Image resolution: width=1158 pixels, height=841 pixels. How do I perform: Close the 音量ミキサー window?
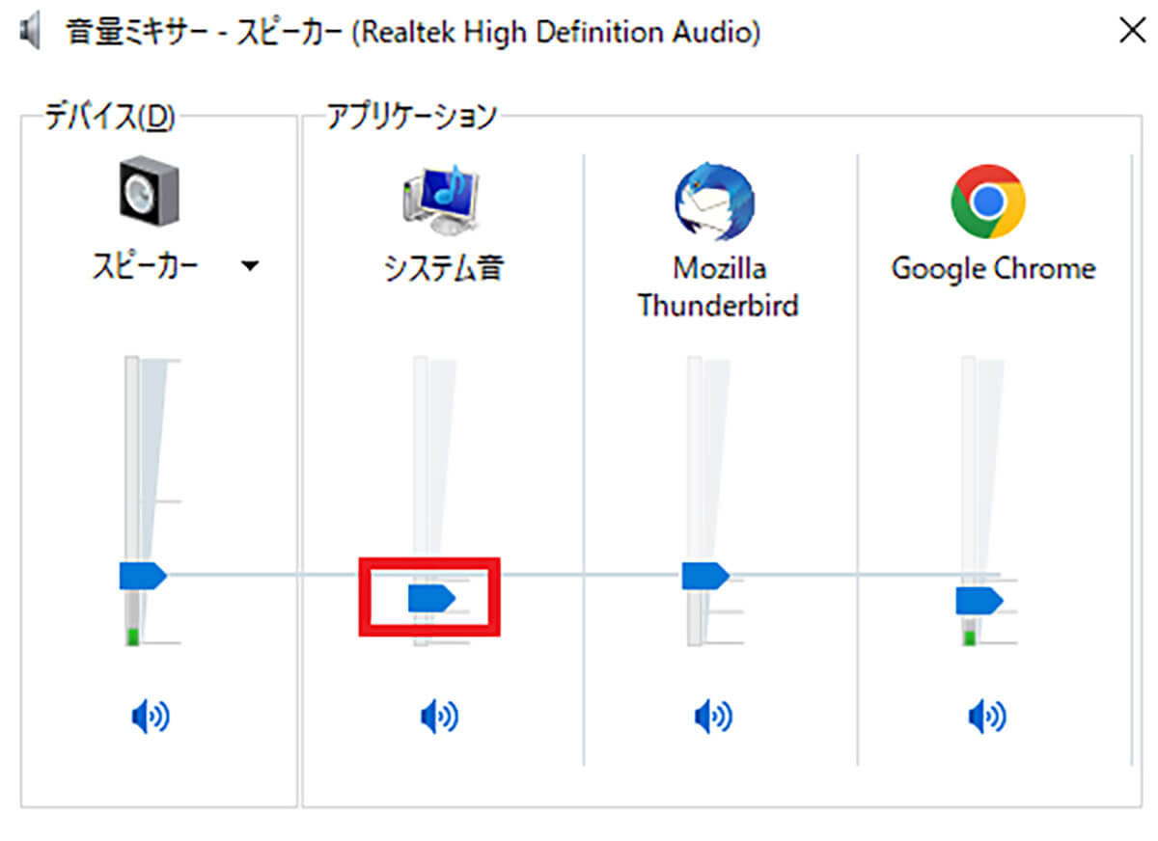(1131, 32)
